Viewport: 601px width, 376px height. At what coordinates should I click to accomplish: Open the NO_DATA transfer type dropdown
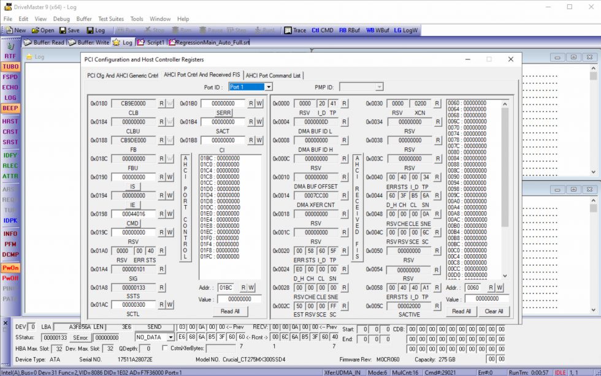(170, 337)
